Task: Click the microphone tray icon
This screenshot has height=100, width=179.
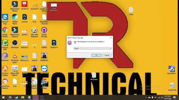Action: (x=152, y=97)
